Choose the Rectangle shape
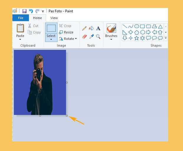The width and height of the screenshot is (183, 151). coord(143,26)
